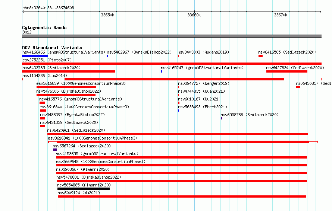Open nsv6009124 (Wu2021) label

(x=79, y=193)
